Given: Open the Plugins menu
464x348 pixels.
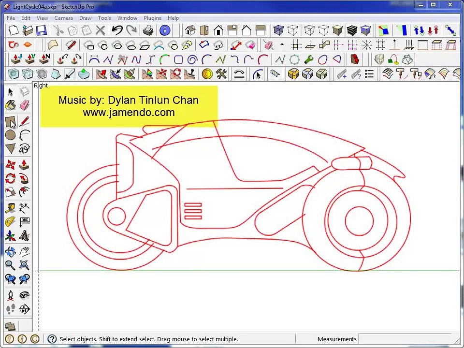Looking at the screenshot, I should 152,18.
